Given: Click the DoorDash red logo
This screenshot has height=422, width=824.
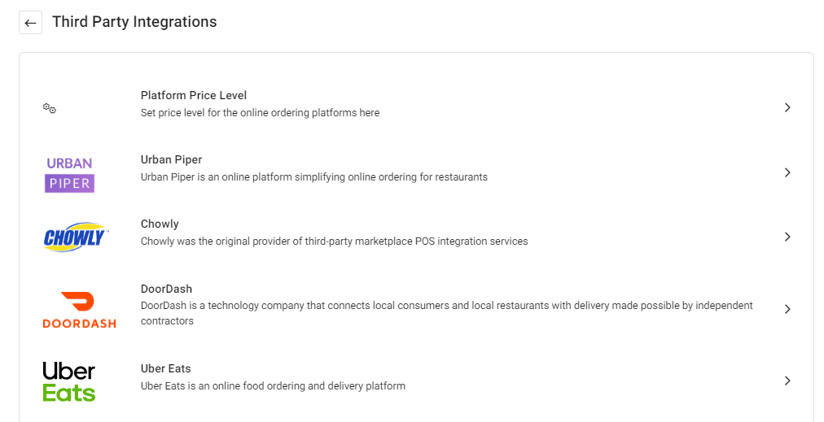Looking at the screenshot, I should click(x=79, y=310).
